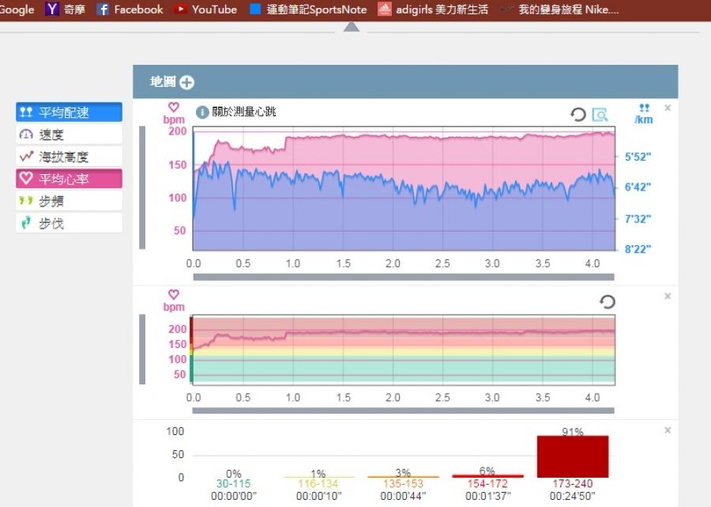Open the Facebook bookmark icon
Image resolution: width=711 pixels, height=507 pixels.
(x=103, y=9)
